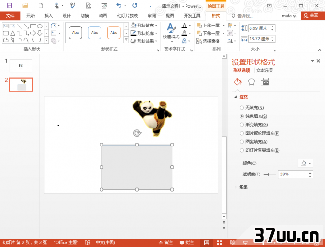Viewport: 325px width, 247px height.
Task: Open the 文件 tab
Action: (x=10, y=16)
